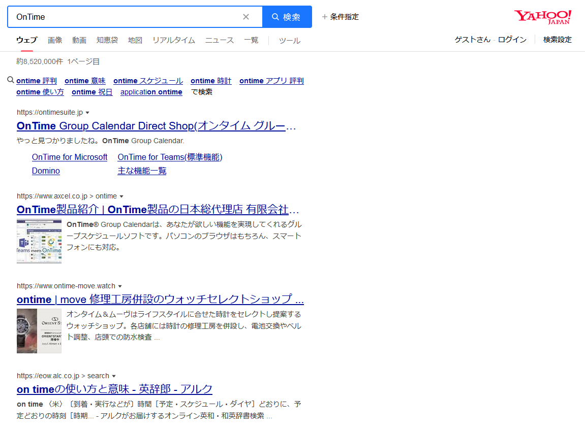
Task: Open the 知恵袋 tab
Action: [107, 40]
